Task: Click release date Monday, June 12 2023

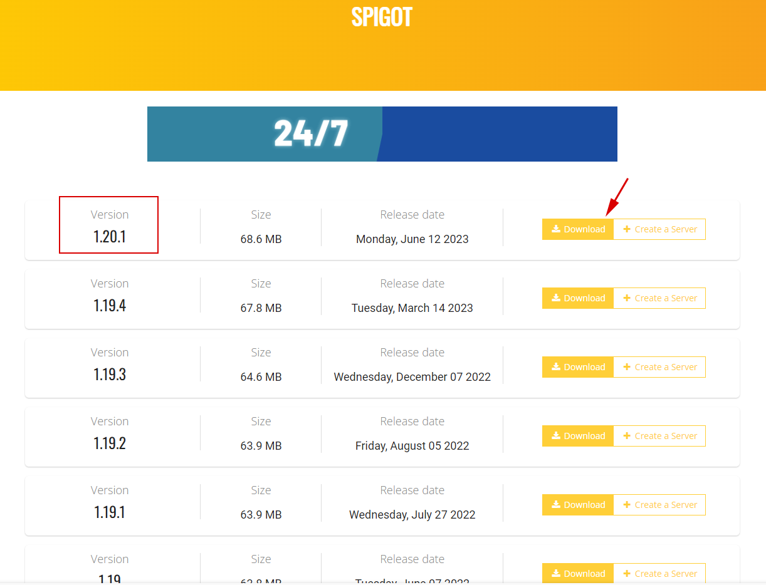Action: (412, 239)
